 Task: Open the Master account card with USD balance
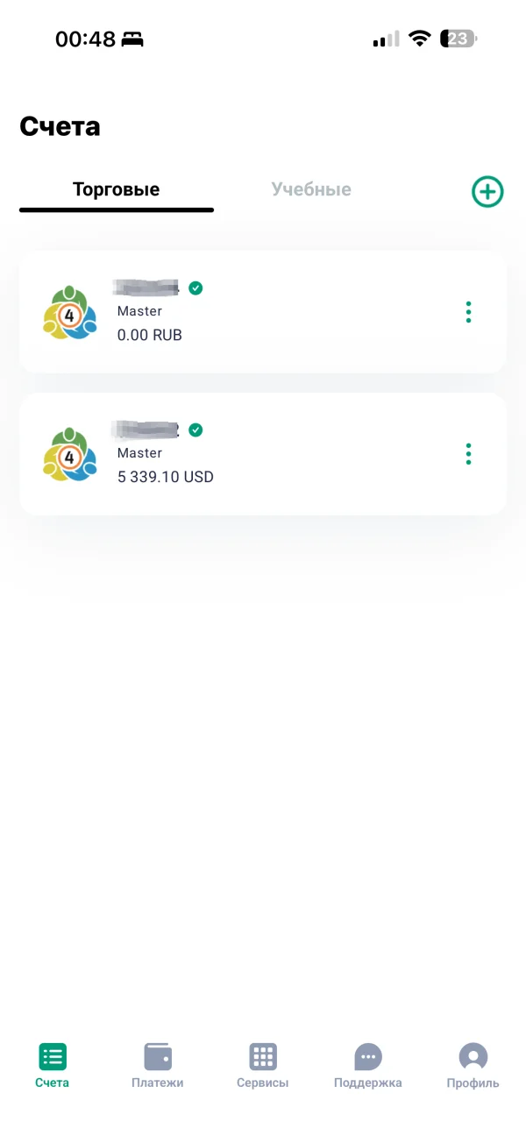tap(263, 454)
